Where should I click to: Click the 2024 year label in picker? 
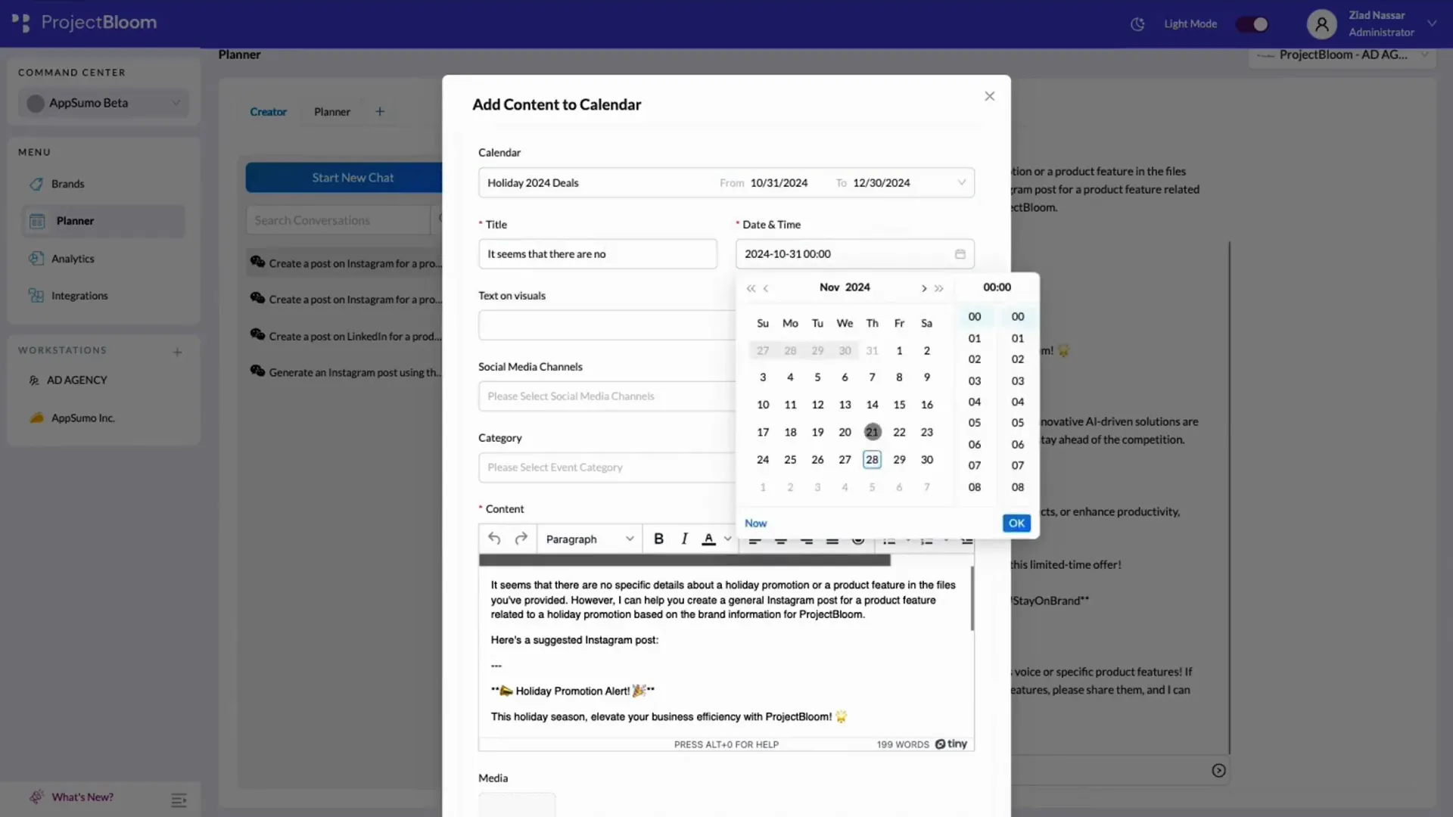click(x=857, y=287)
